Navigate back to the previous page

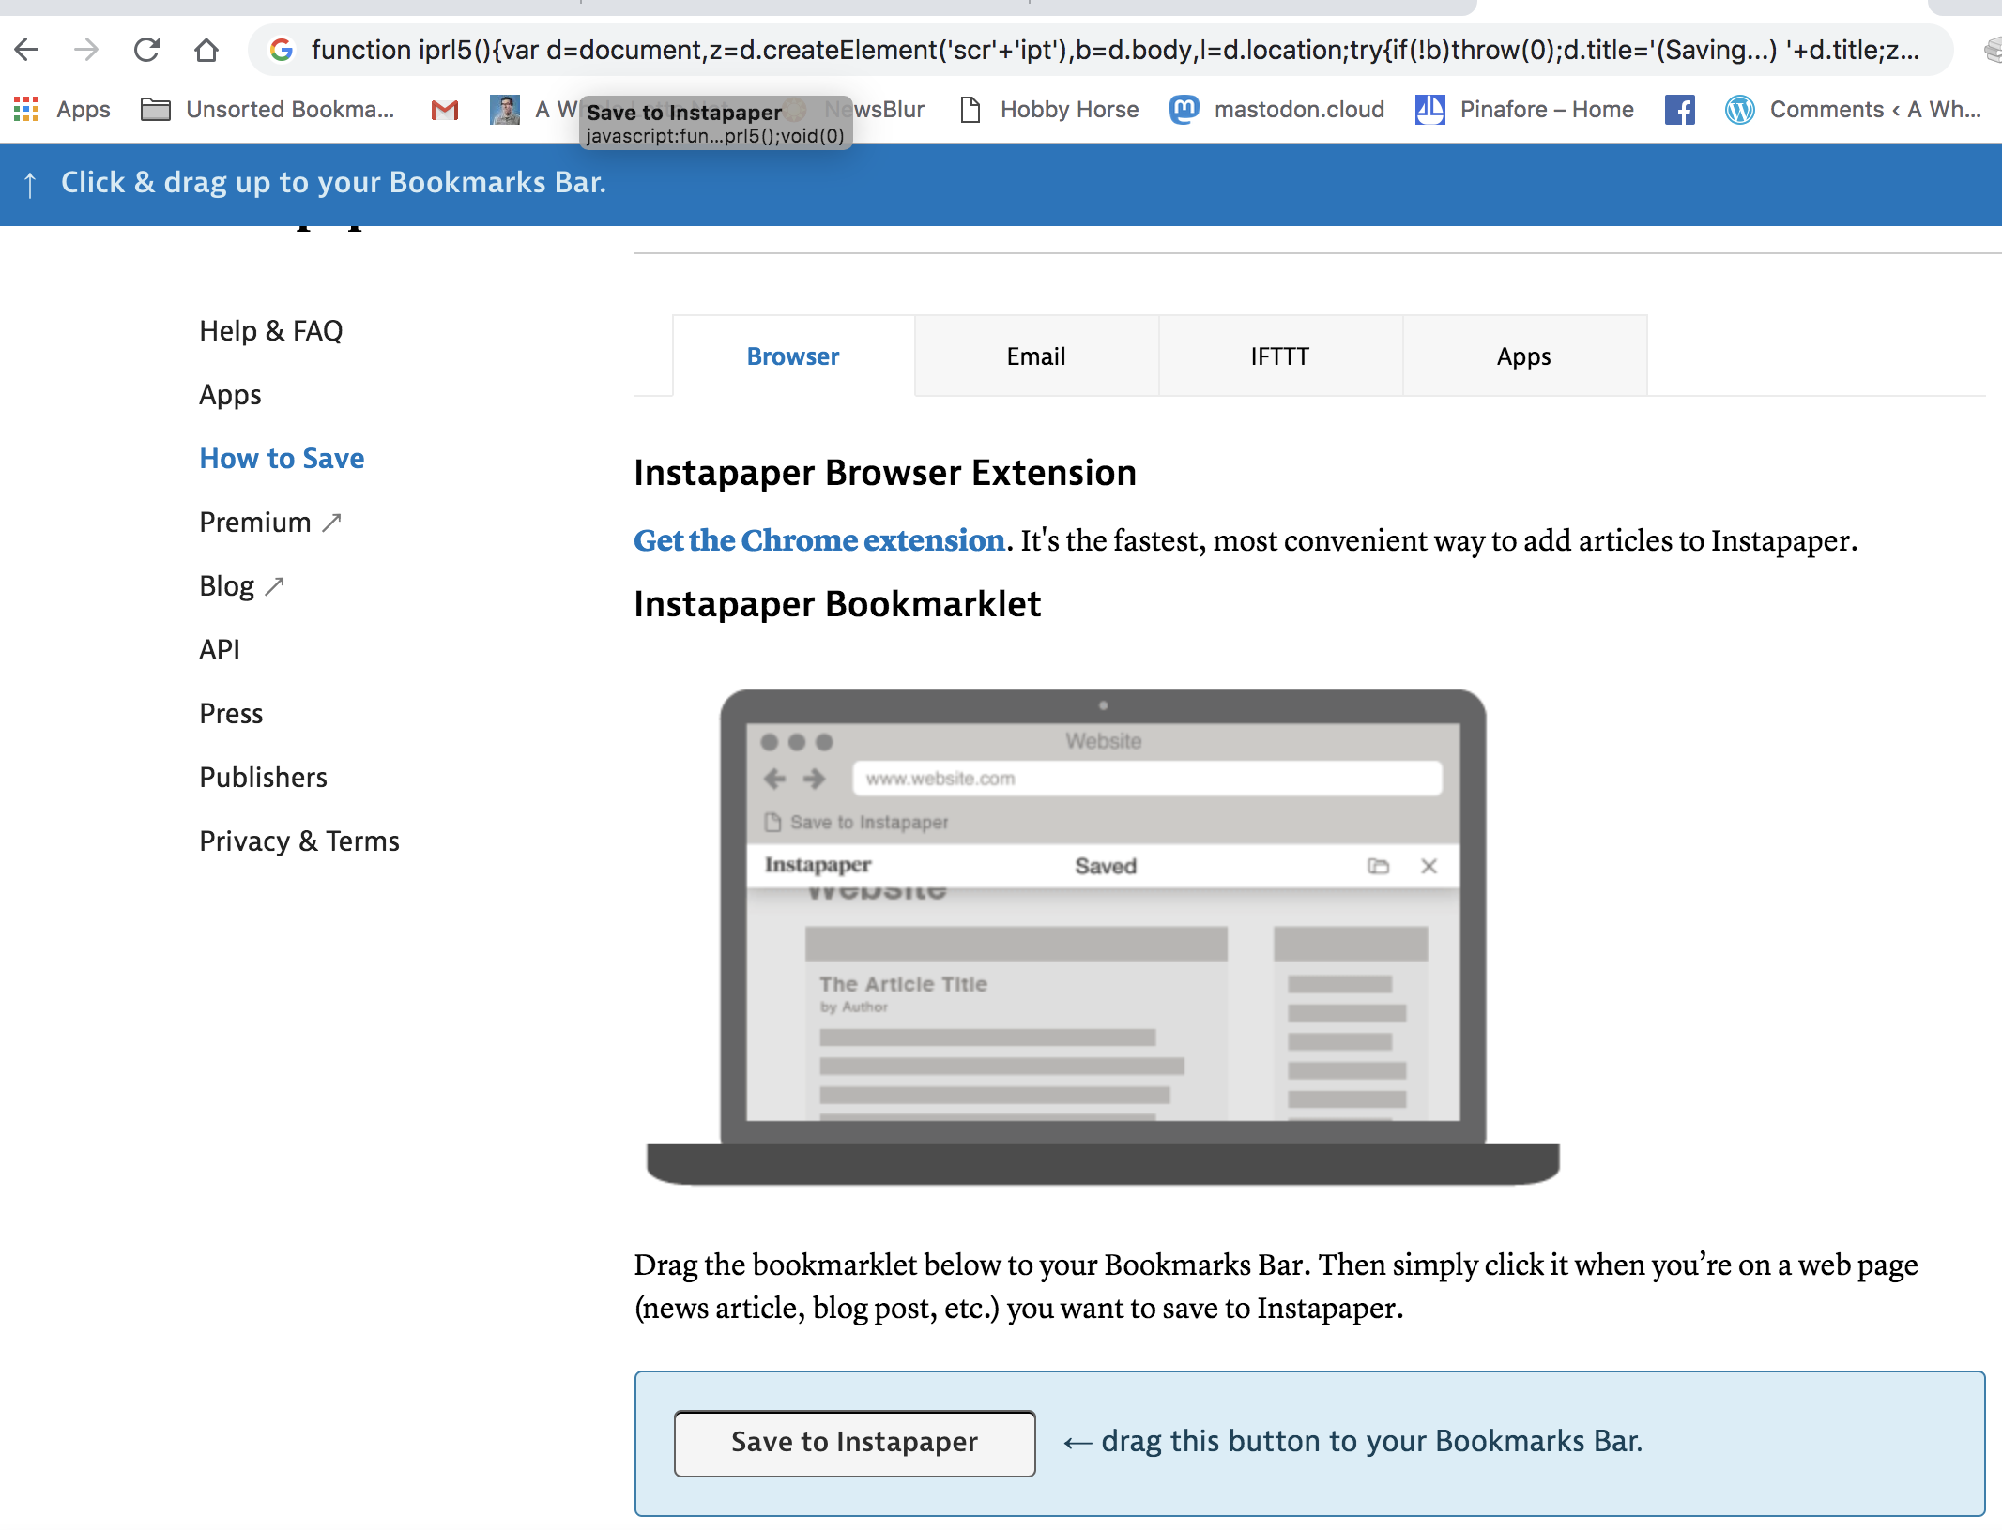pyautogui.click(x=27, y=50)
